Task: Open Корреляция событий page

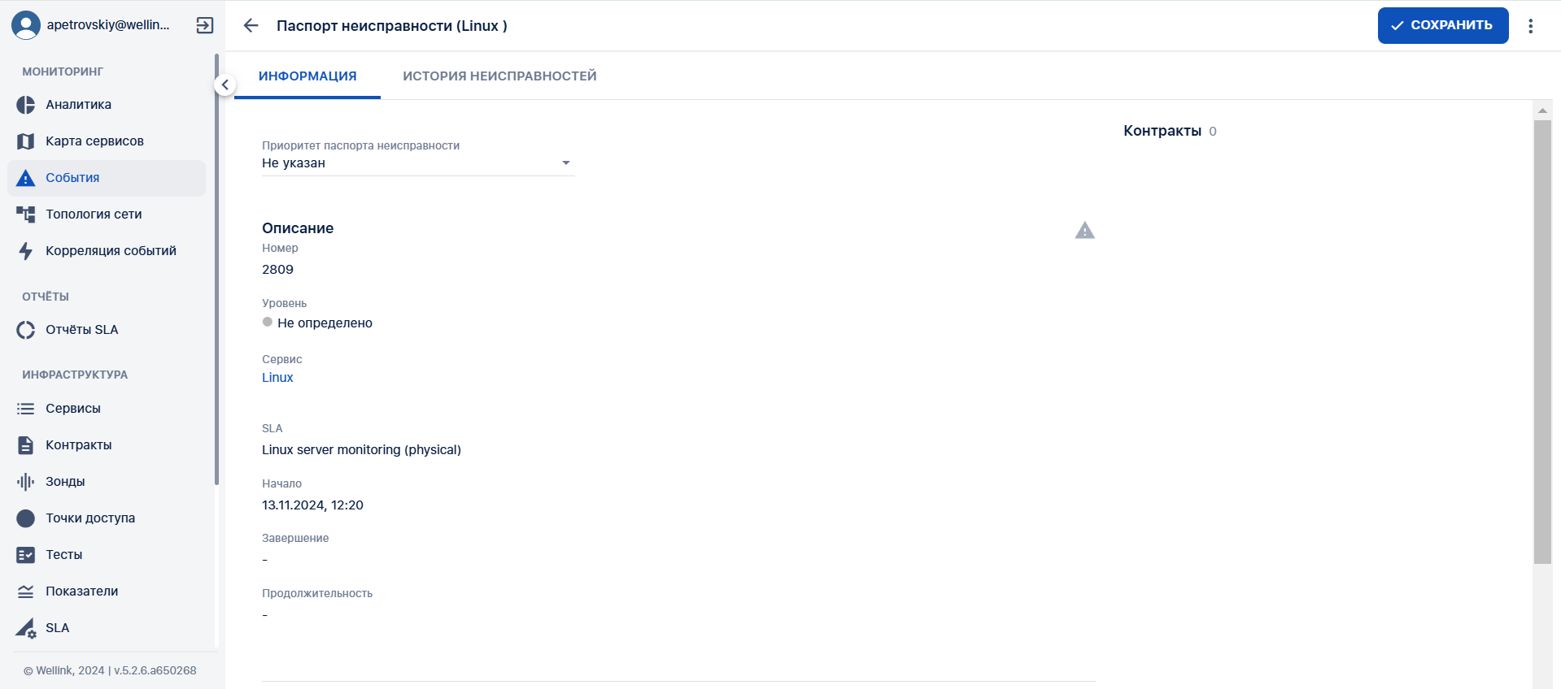Action: pyautogui.click(x=107, y=251)
